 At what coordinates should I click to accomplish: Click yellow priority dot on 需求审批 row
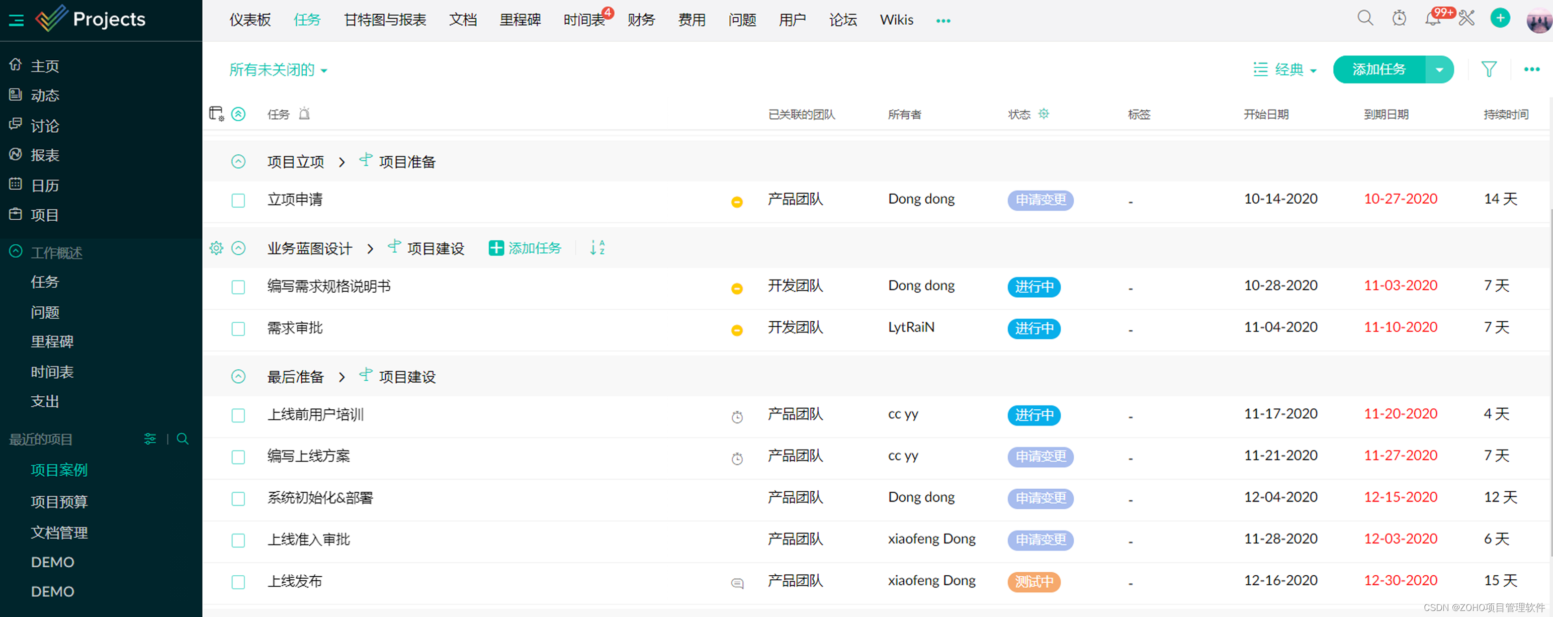click(737, 330)
